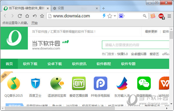Screen dimensions: 174x111
Task: Switch to the 设置 tab
Action: (76, 8)
